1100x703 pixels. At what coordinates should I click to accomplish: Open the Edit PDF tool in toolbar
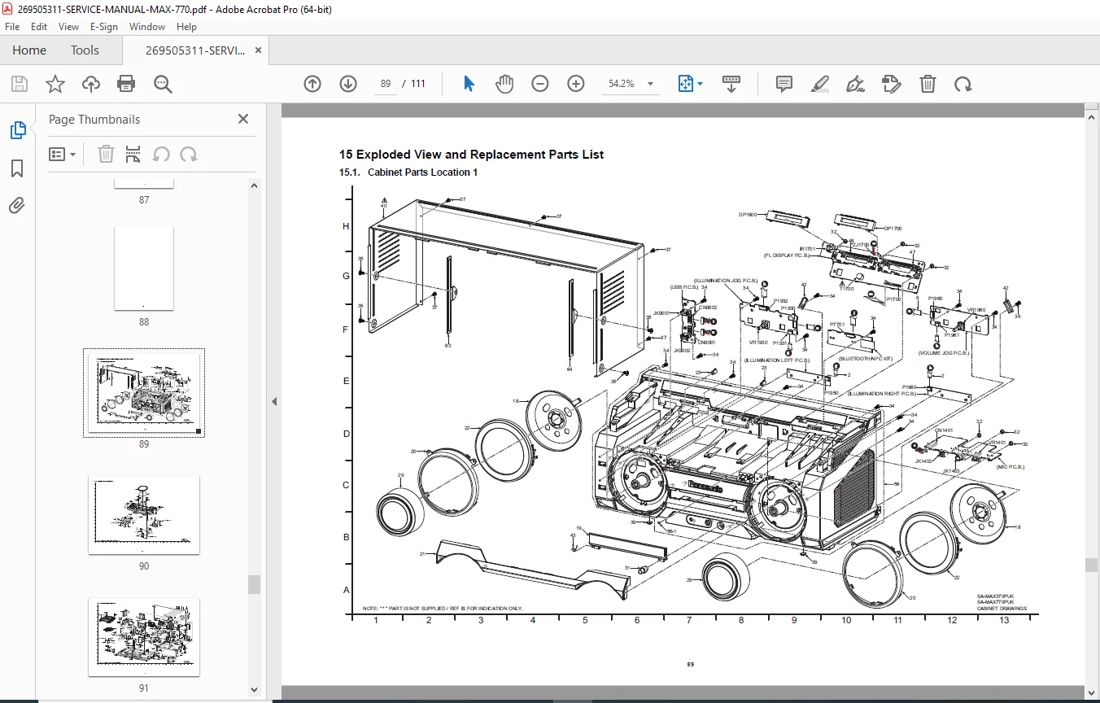(x=892, y=84)
